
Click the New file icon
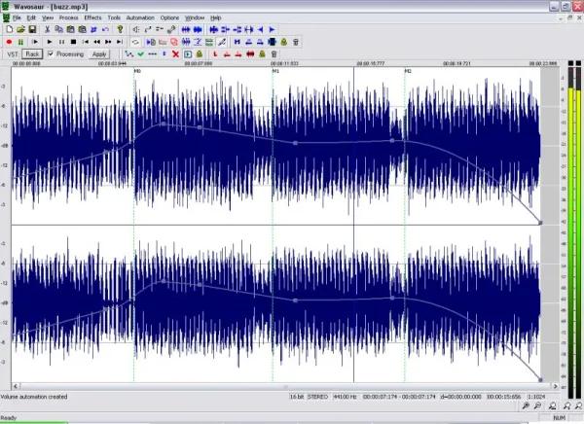[9, 30]
